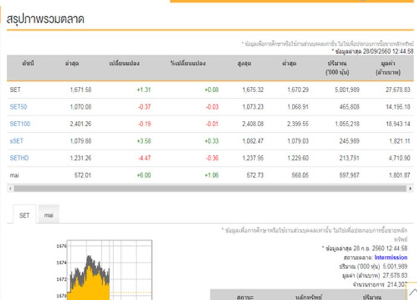Click the horizontal scrollbar under the table
This screenshot has width=417, height=300.
(x=210, y=189)
